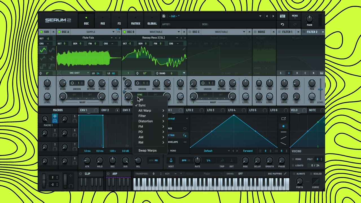The image size is (361, 203).
Task: Click the save preset floppy icon
Action: (x=164, y=16)
